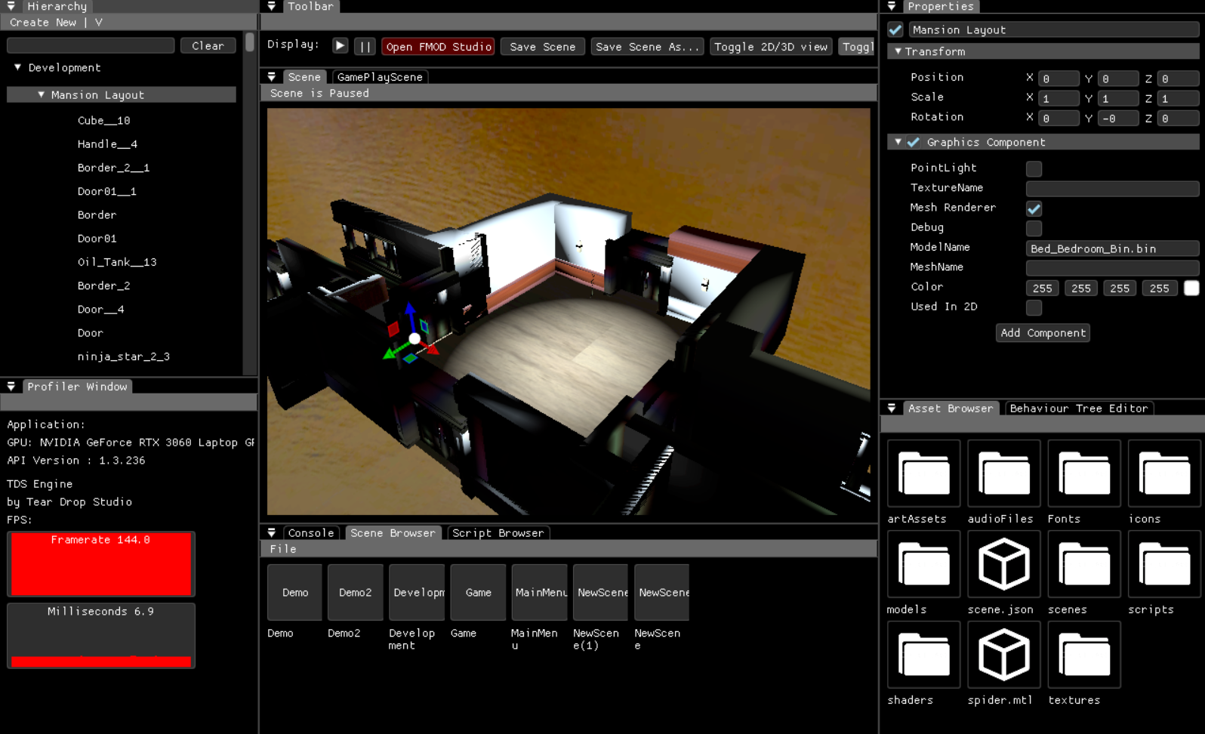Open the textures folder
Image resolution: width=1205 pixels, height=734 pixels.
[x=1083, y=655]
